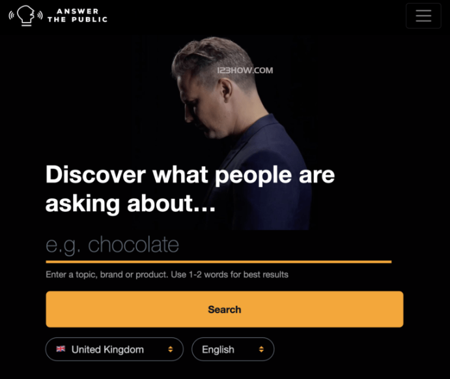Click the 'United Kingdom' label text
450x379 pixels.
[x=107, y=350]
